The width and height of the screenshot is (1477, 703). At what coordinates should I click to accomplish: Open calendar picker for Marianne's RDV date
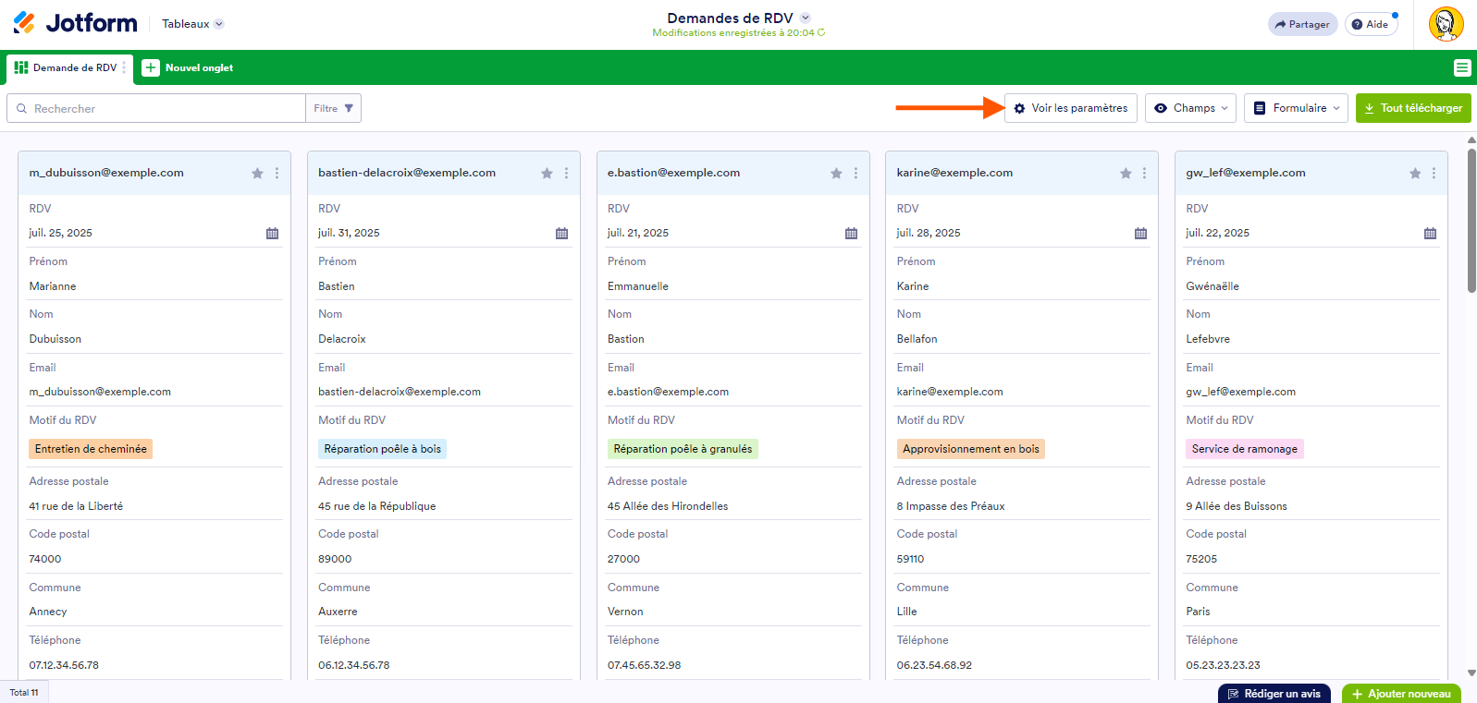click(272, 234)
